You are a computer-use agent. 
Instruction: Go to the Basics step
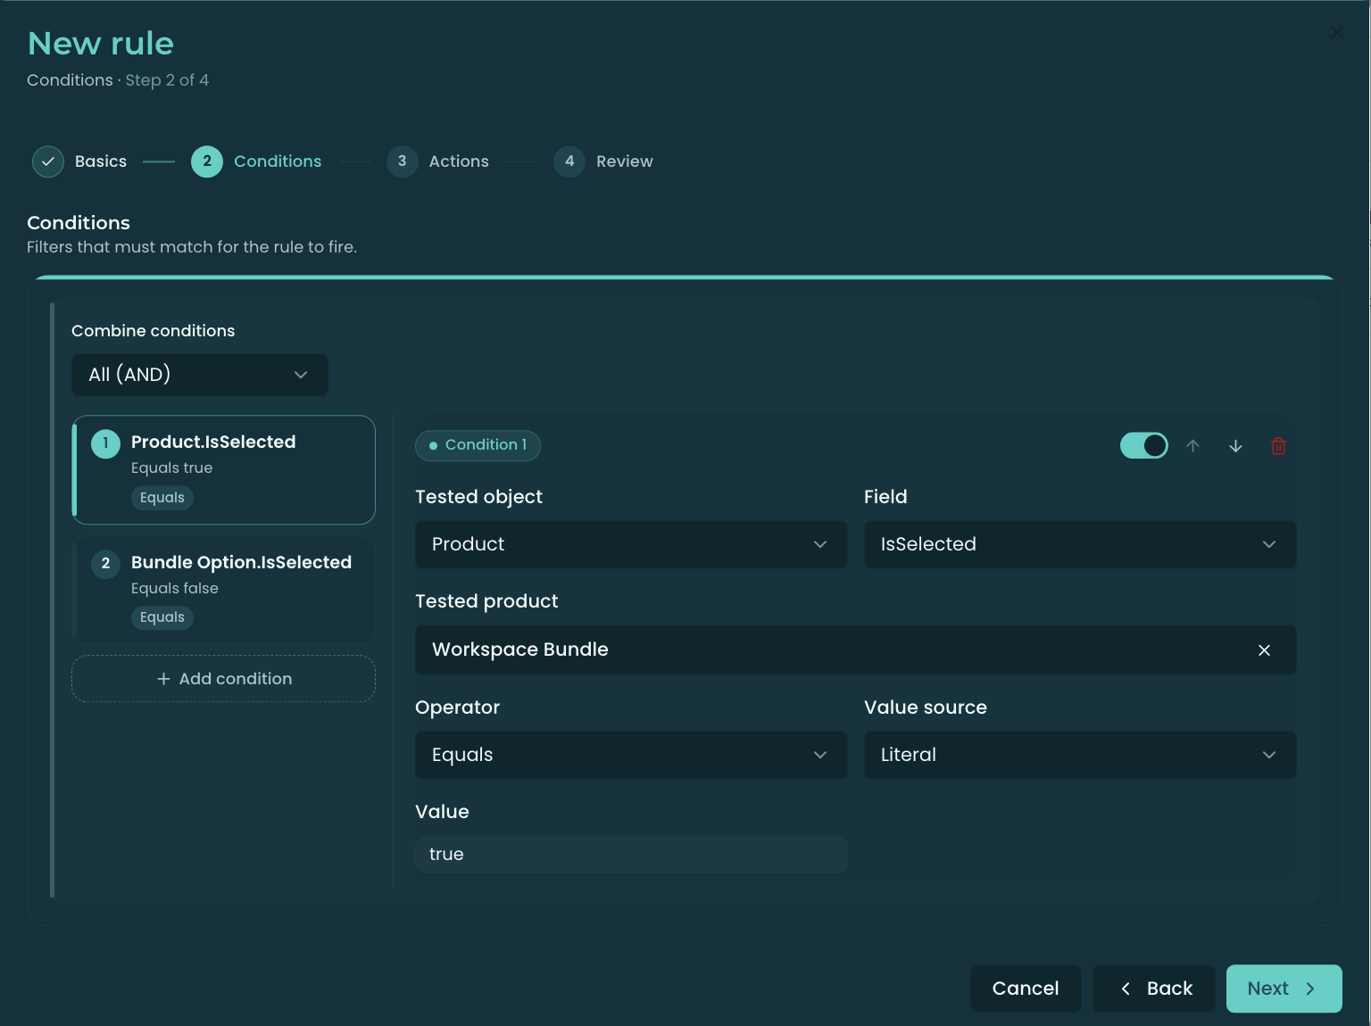pos(80,161)
